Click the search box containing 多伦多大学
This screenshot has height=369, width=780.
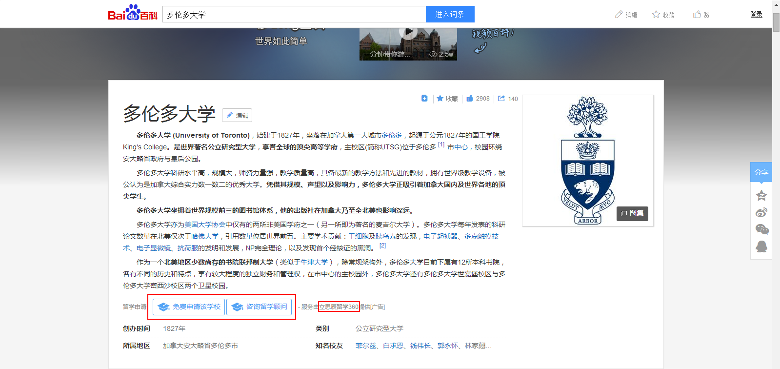(x=294, y=14)
